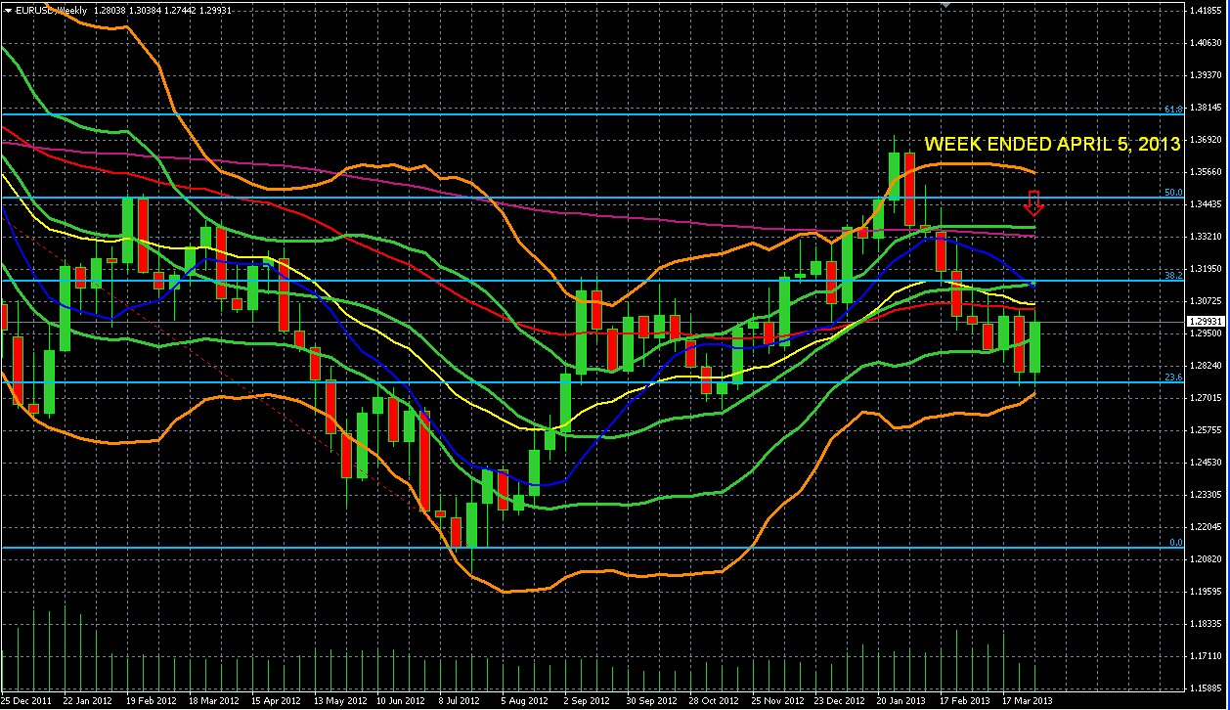Select the 38.2 Fibonacci level label
1230x710 pixels.
coord(1174,276)
